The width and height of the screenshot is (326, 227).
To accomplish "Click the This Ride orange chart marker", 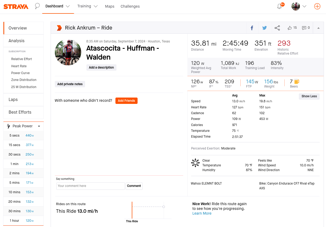I will click(132, 210).
